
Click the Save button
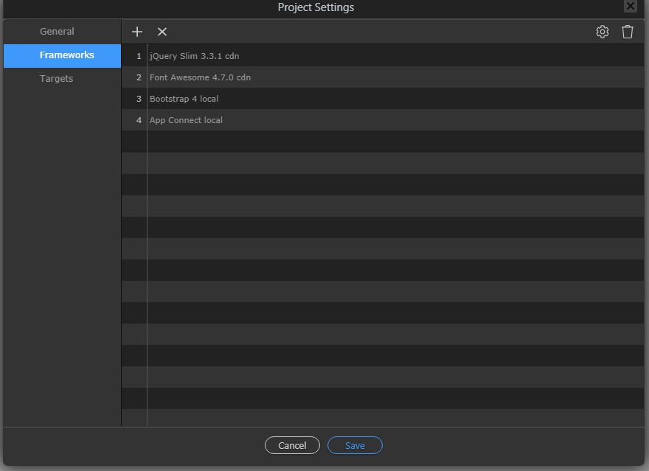click(355, 445)
